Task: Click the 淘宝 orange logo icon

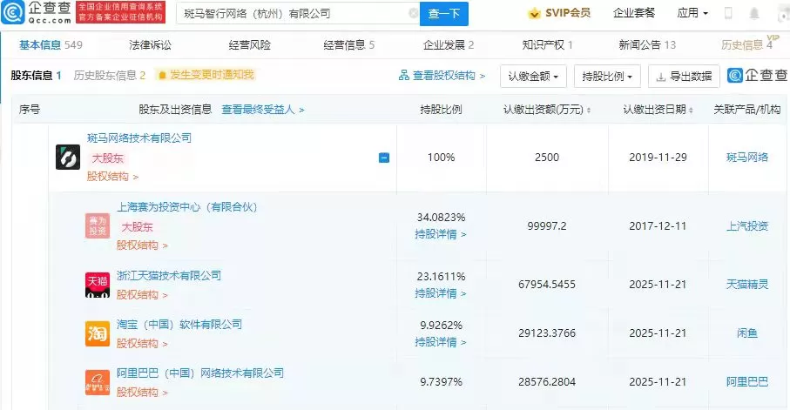Action: [x=97, y=333]
